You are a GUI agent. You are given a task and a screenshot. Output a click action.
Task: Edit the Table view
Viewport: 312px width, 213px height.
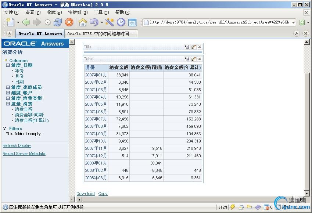pos(193,59)
